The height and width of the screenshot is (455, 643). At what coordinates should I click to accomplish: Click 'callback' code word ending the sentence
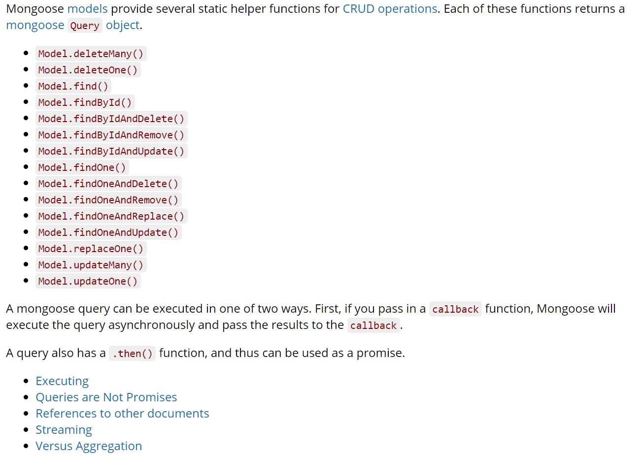click(x=373, y=325)
